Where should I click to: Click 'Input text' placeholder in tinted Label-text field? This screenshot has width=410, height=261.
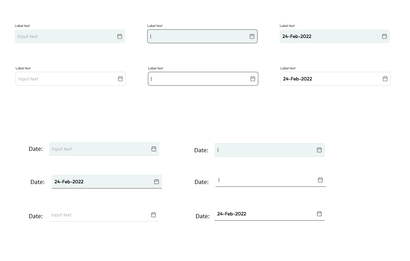coord(28,37)
